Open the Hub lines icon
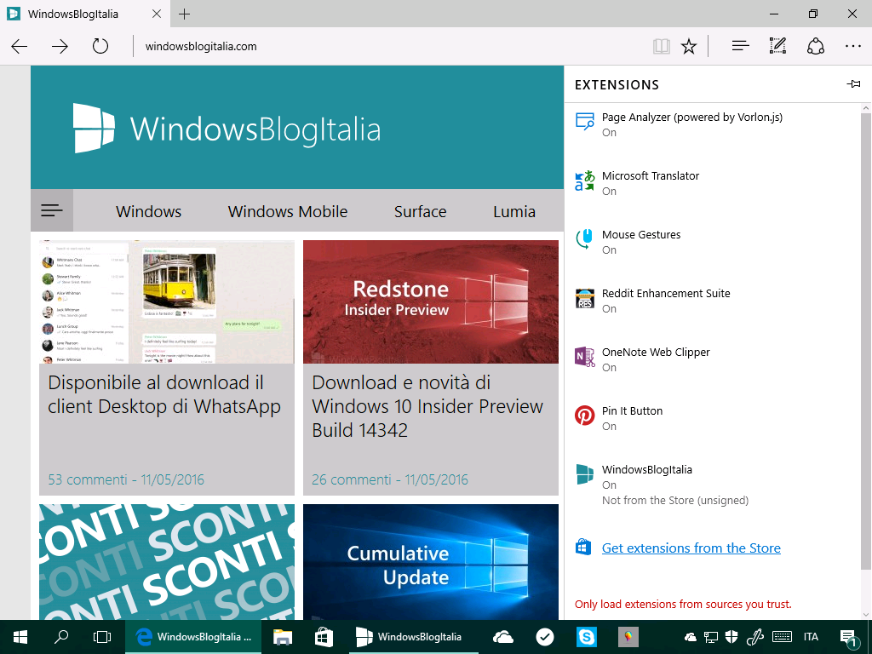 click(740, 46)
